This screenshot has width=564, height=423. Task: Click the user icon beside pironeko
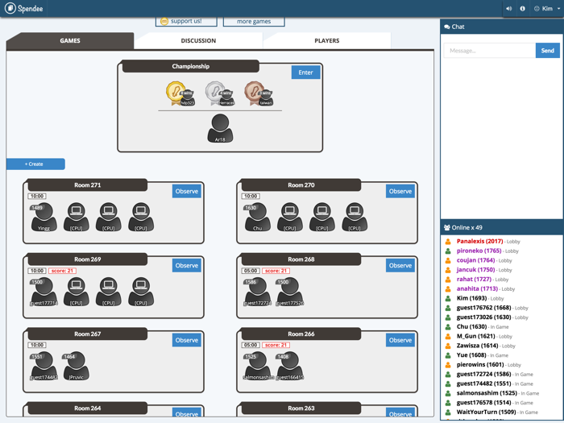point(448,251)
